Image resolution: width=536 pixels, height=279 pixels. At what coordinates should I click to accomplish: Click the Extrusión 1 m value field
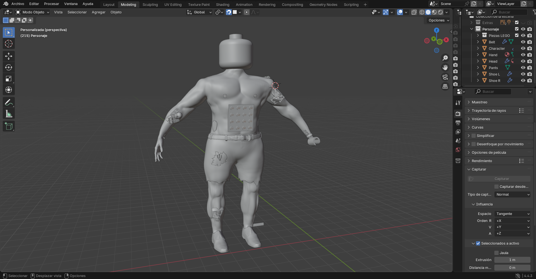[512, 260]
